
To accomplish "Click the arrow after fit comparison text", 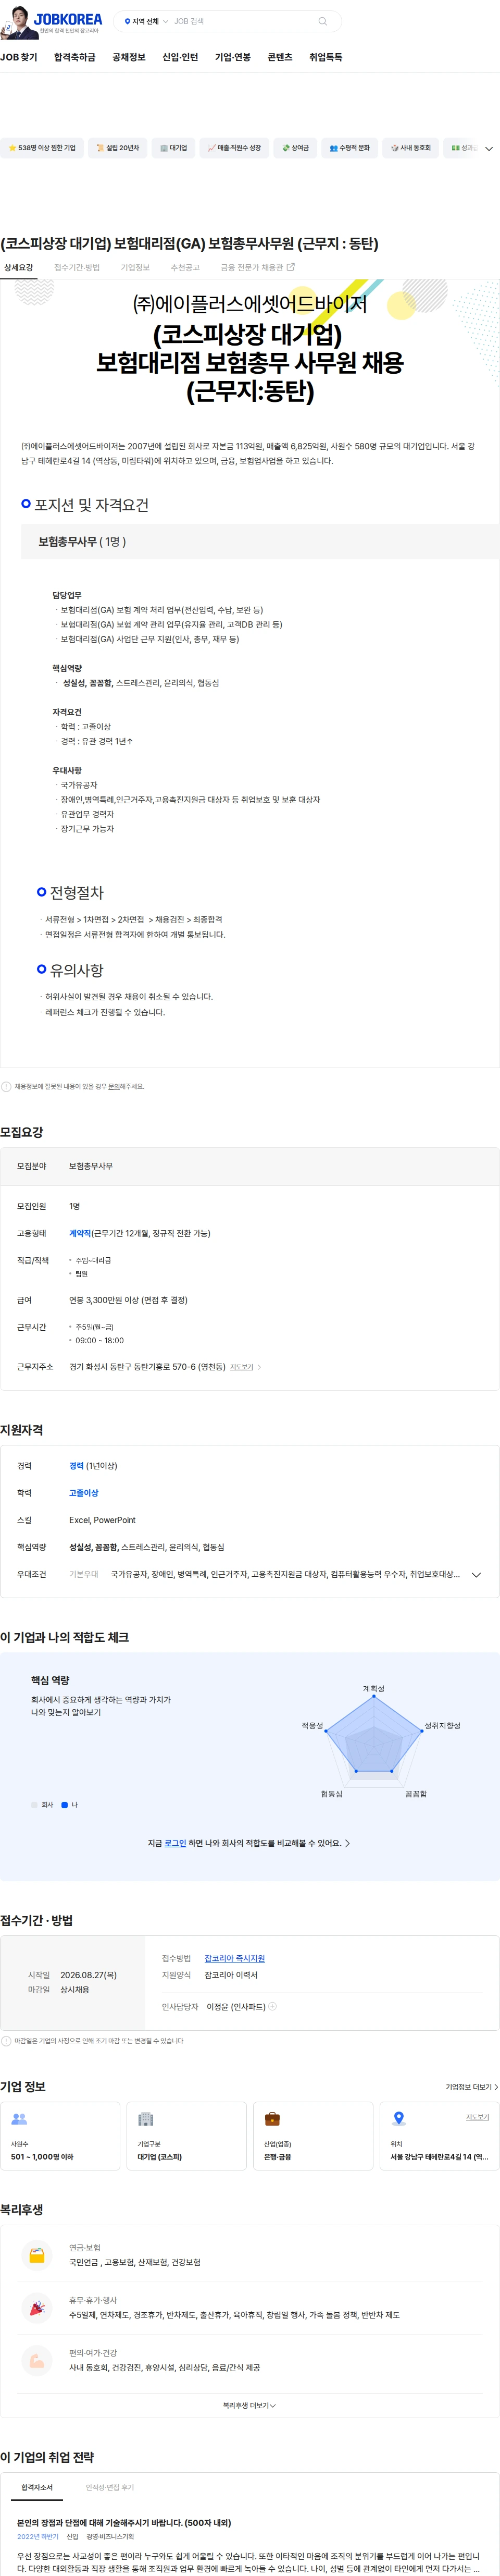I will [x=347, y=1843].
